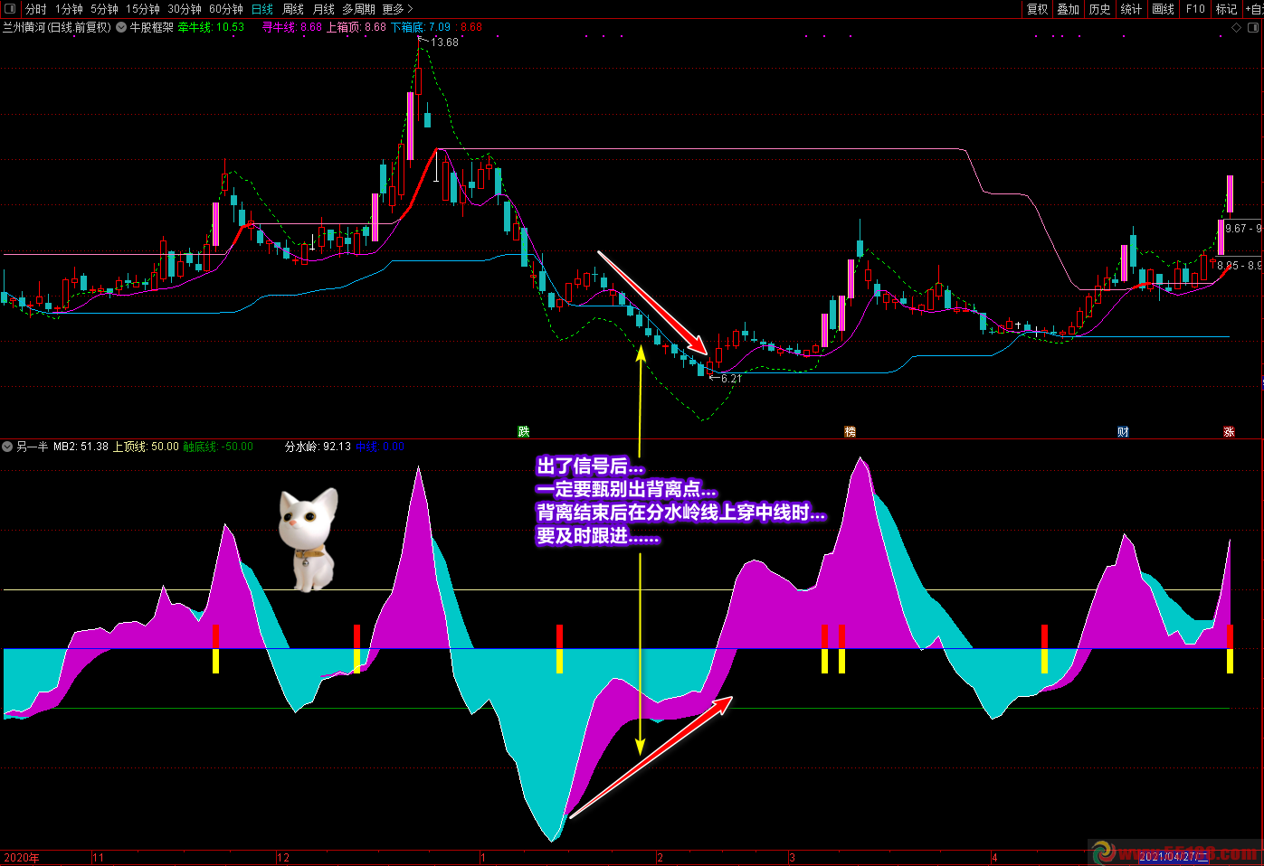Click the green 跌 event marker
The image size is (1264, 866).
(x=523, y=432)
